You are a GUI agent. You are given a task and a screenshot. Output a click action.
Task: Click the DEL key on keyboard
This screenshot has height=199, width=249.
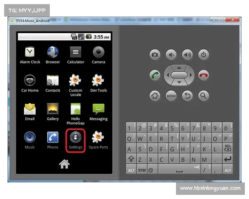tap(228, 148)
